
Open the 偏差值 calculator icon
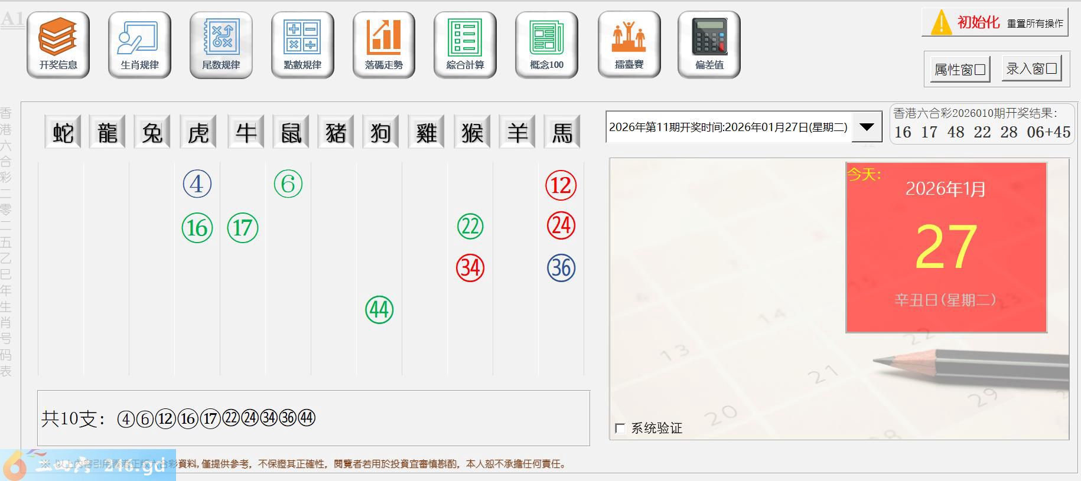(709, 44)
